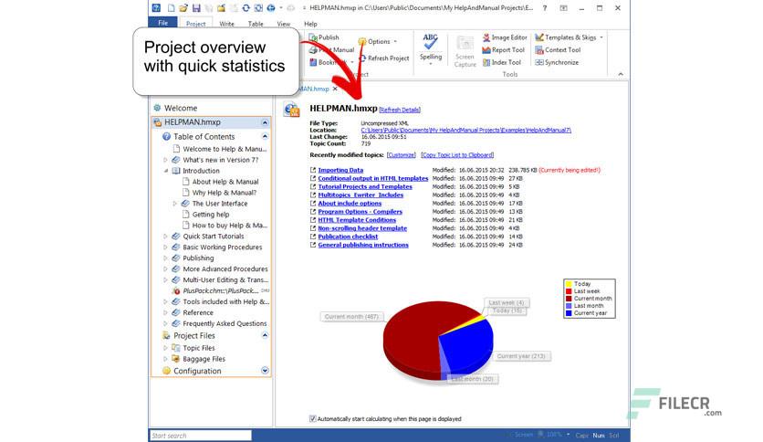Open the File menu
The width and height of the screenshot is (763, 442).
click(163, 23)
